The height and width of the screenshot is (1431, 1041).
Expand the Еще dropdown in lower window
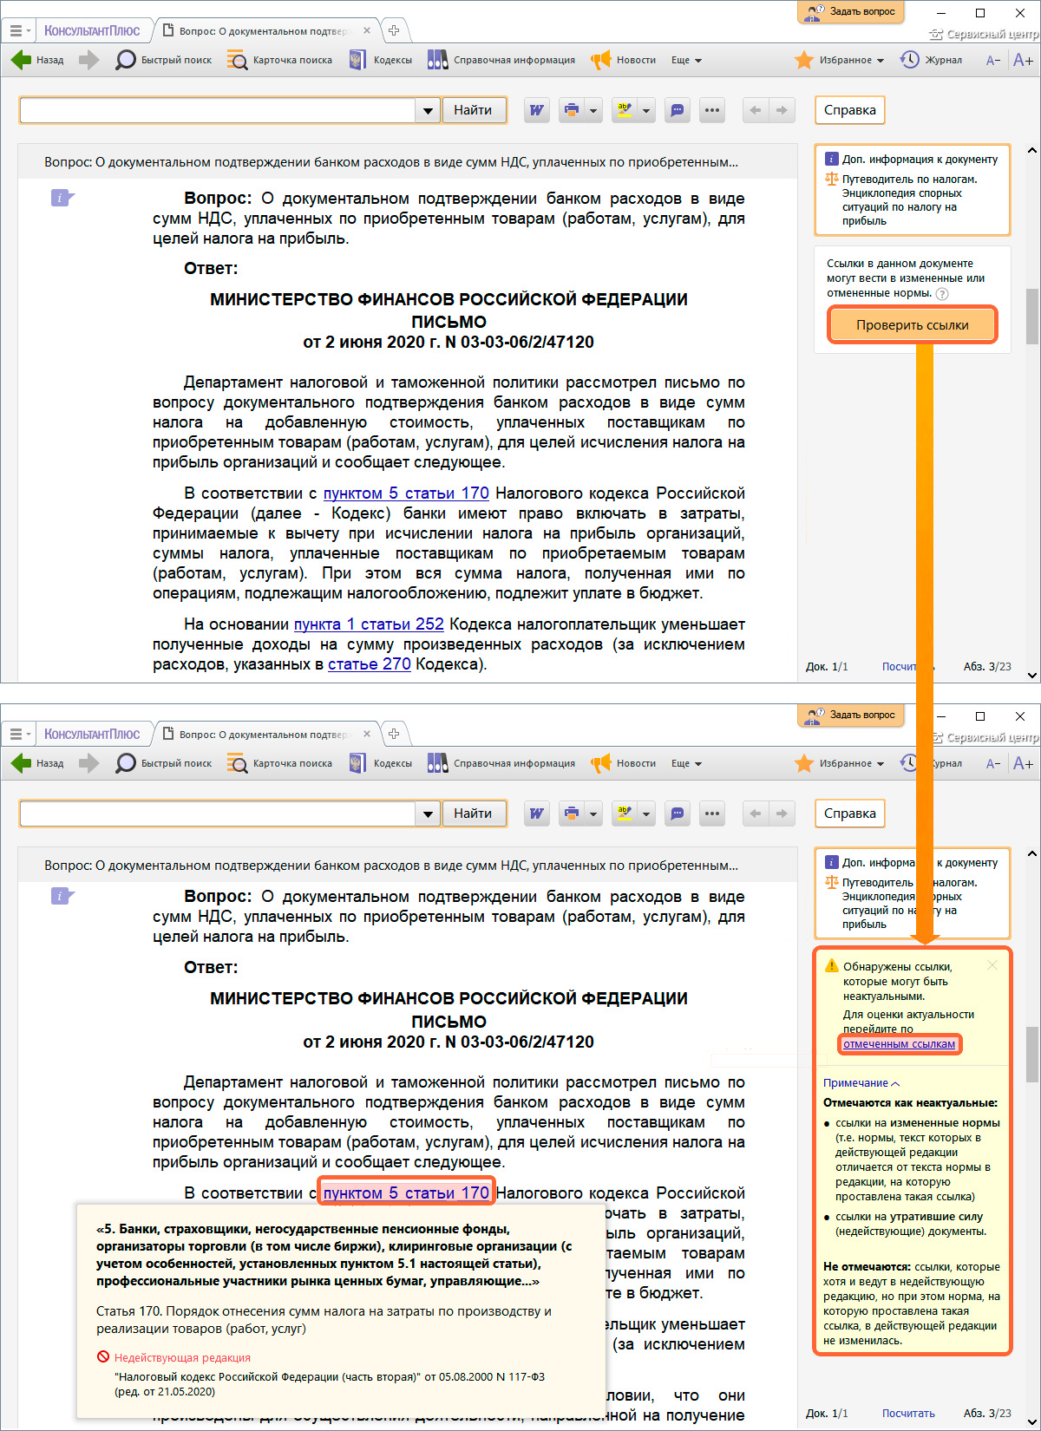686,763
